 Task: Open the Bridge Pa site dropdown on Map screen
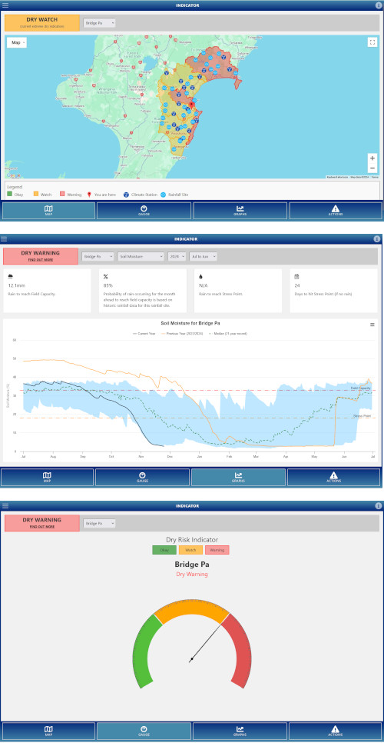99,23
